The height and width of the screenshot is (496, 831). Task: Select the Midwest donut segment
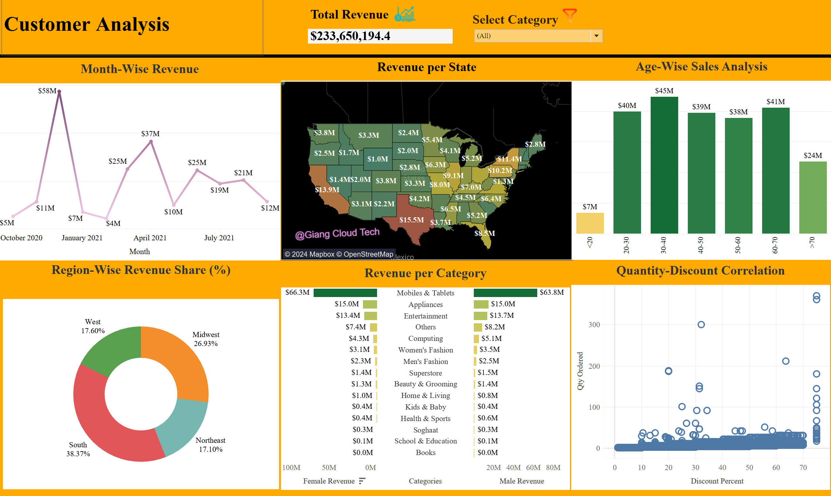coord(182,359)
